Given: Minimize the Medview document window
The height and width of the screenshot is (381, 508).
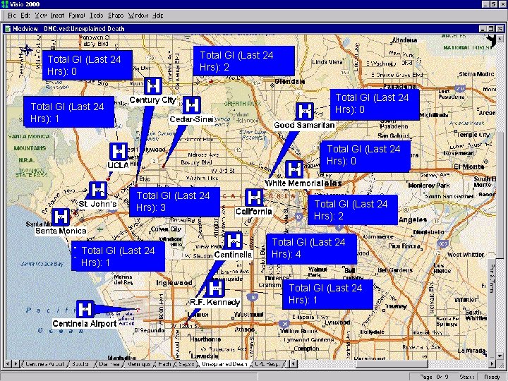Looking at the screenshot, I should (483, 29).
